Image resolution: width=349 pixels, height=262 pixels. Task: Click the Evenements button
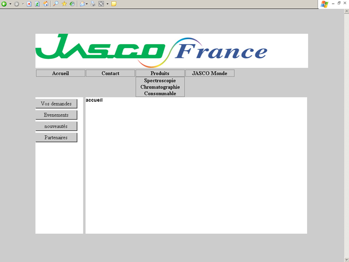(56, 115)
